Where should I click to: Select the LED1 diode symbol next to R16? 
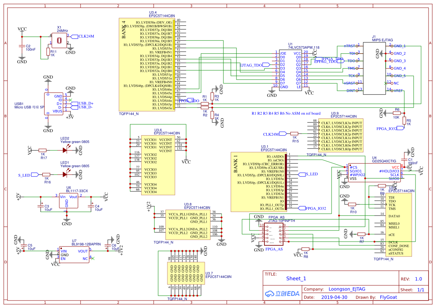(x=66, y=174)
